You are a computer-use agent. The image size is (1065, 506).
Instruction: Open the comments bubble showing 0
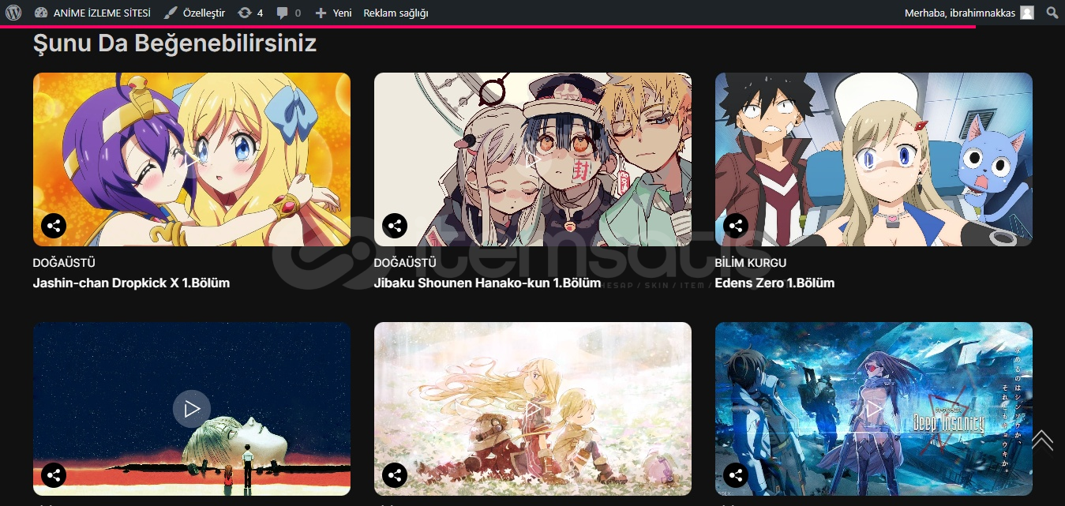pos(288,13)
